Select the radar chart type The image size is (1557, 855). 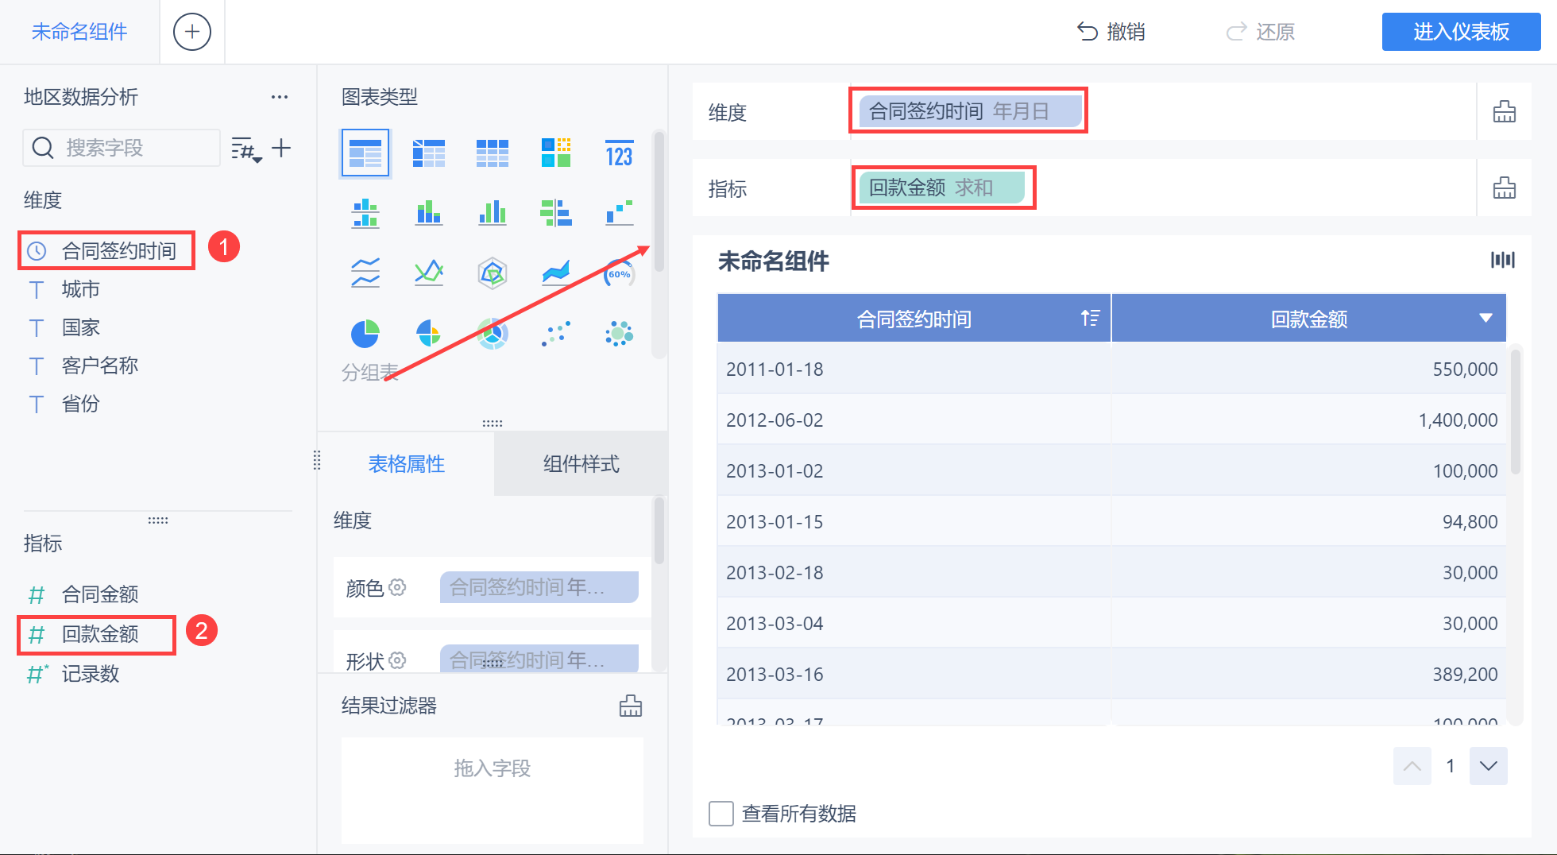click(x=493, y=273)
